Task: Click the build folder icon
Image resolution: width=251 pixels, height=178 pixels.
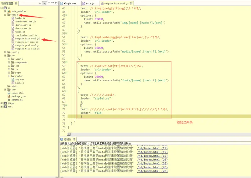Action: point(9,14)
